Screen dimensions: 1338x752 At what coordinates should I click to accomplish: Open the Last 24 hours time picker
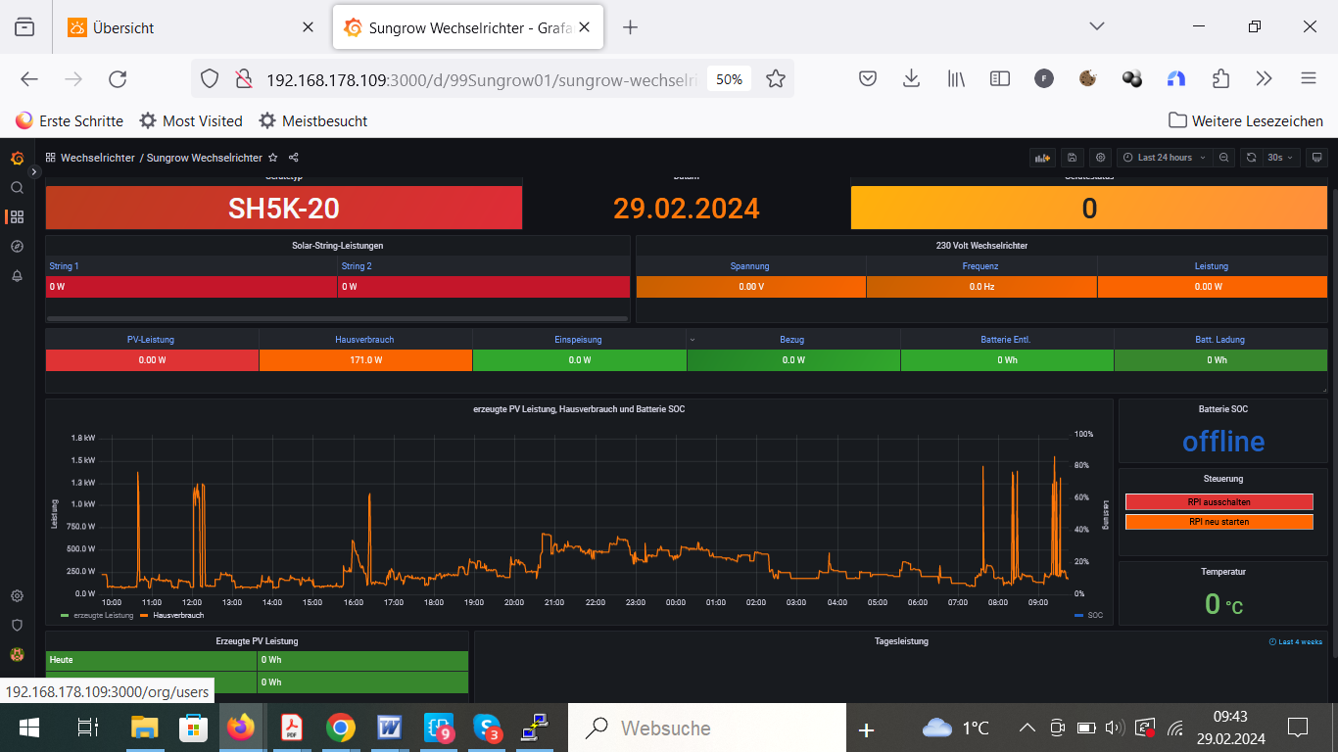click(1164, 158)
